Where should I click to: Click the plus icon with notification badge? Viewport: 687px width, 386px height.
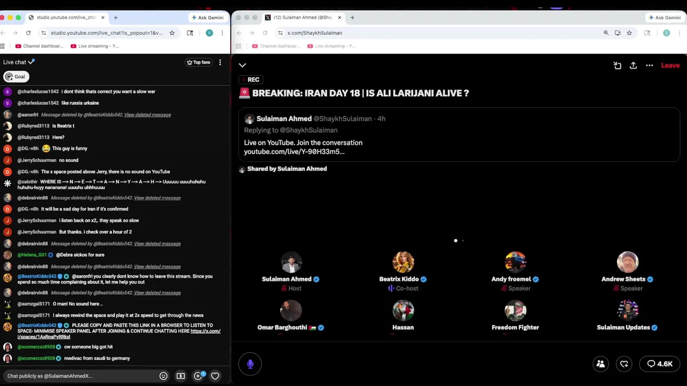point(198,376)
